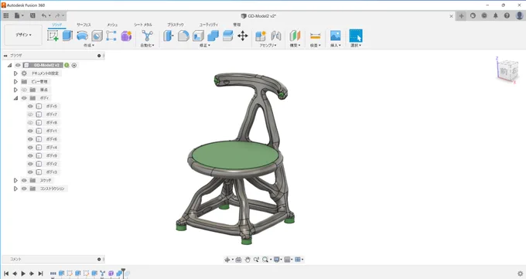Hide body ボディ3
The height and width of the screenshot is (279, 526).
pyautogui.click(x=30, y=172)
